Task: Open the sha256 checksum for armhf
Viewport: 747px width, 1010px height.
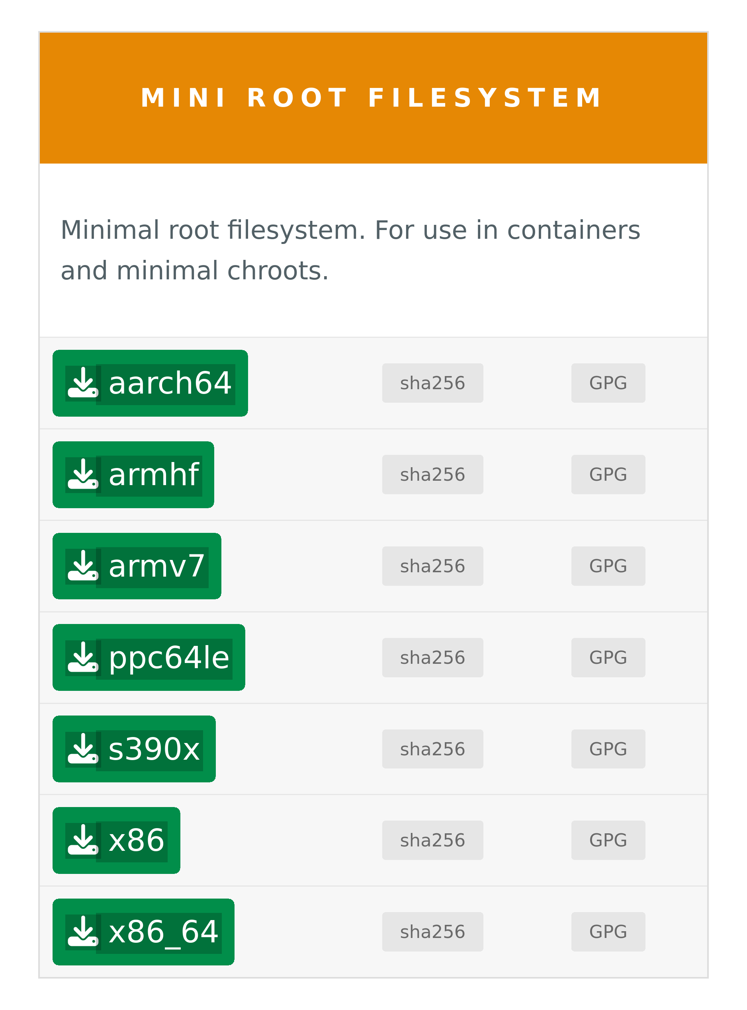Action: pos(432,474)
